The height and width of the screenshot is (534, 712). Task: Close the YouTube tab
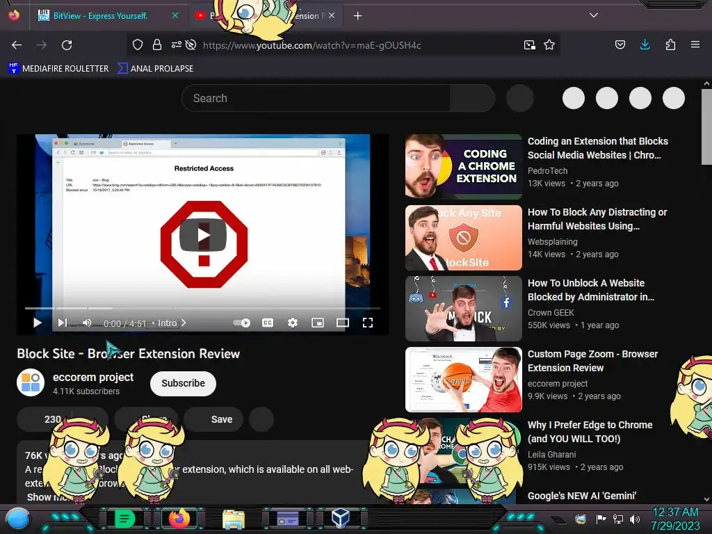point(332,15)
